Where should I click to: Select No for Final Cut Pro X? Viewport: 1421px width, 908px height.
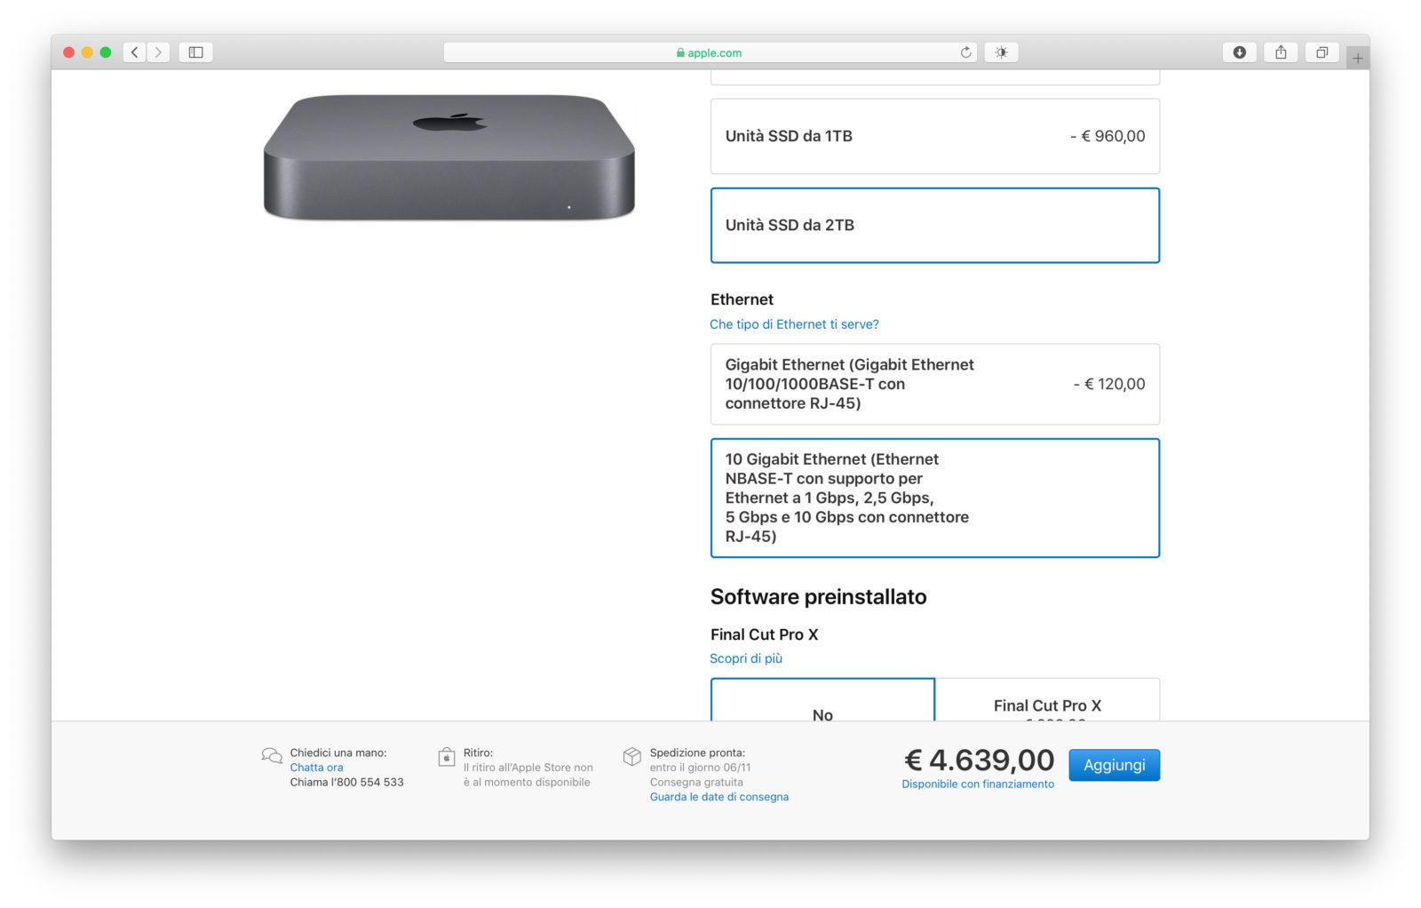coord(822,700)
